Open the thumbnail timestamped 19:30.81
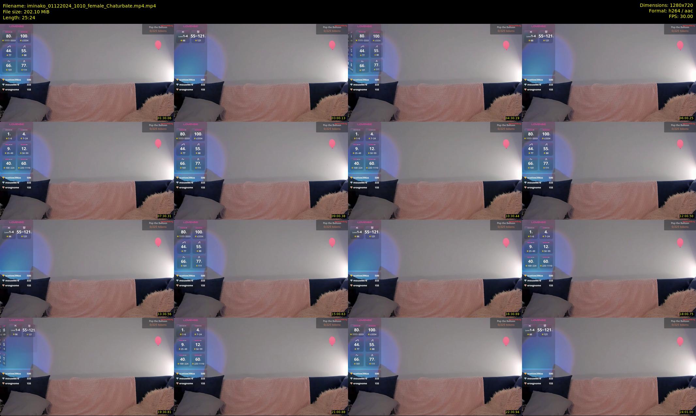The image size is (696, 416). (87, 366)
